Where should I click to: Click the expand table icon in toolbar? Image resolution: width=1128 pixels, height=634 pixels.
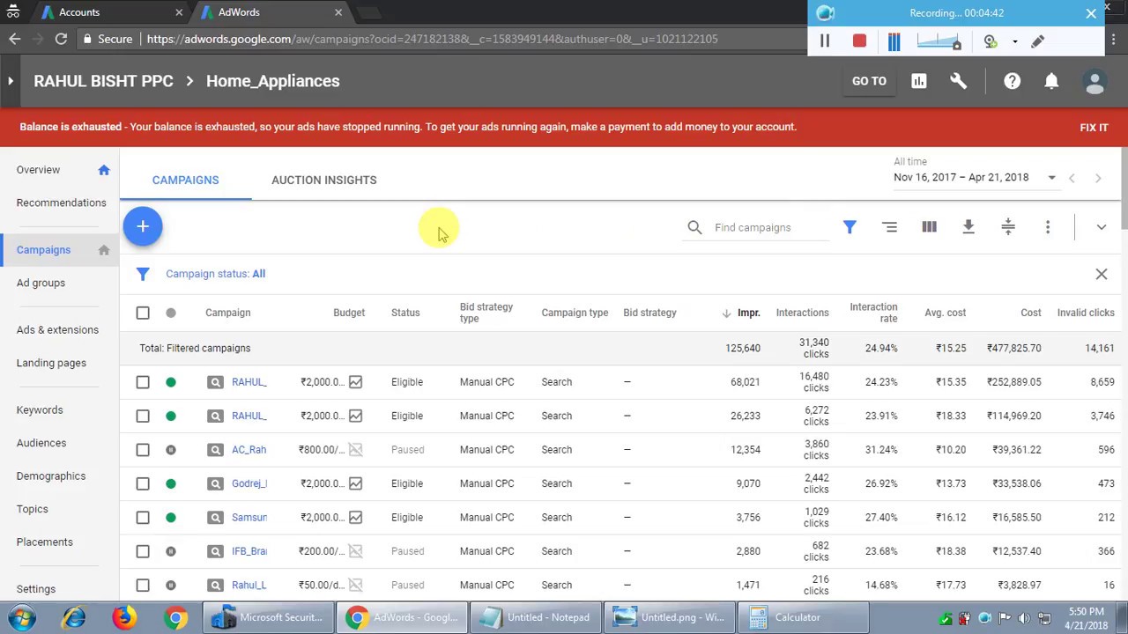1008,227
